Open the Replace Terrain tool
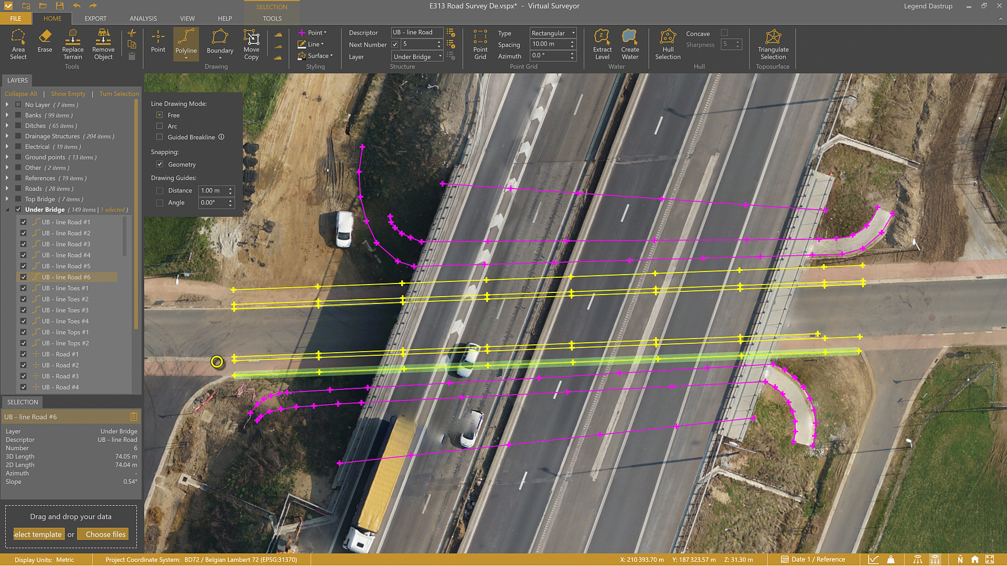The width and height of the screenshot is (1007, 566). pyautogui.click(x=72, y=44)
